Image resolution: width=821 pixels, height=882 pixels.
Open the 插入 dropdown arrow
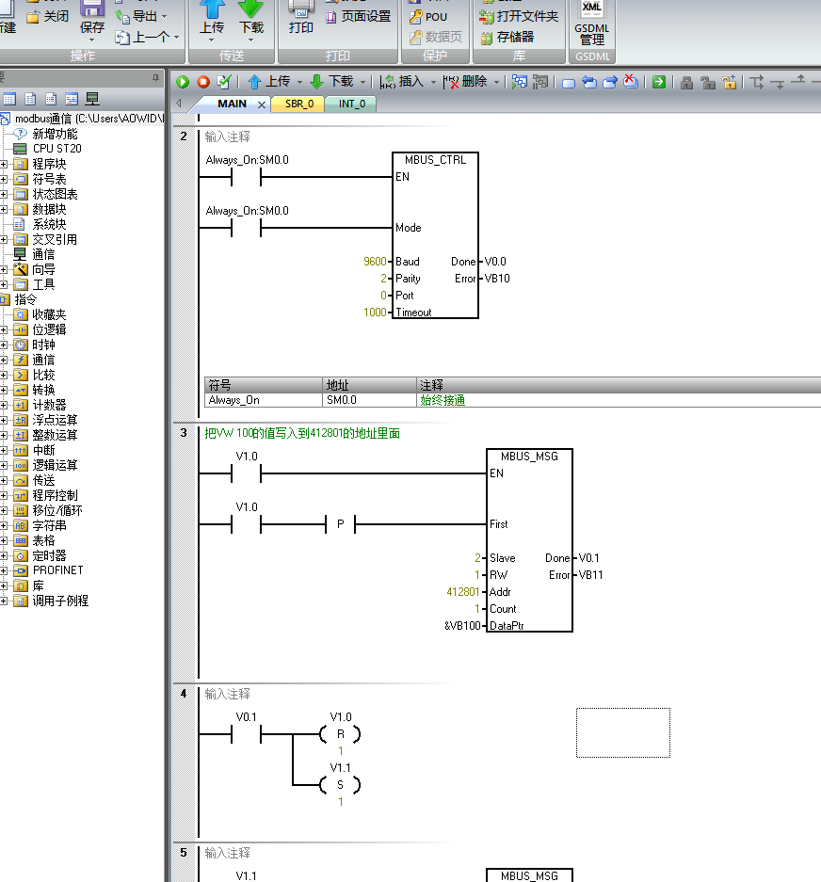[433, 82]
